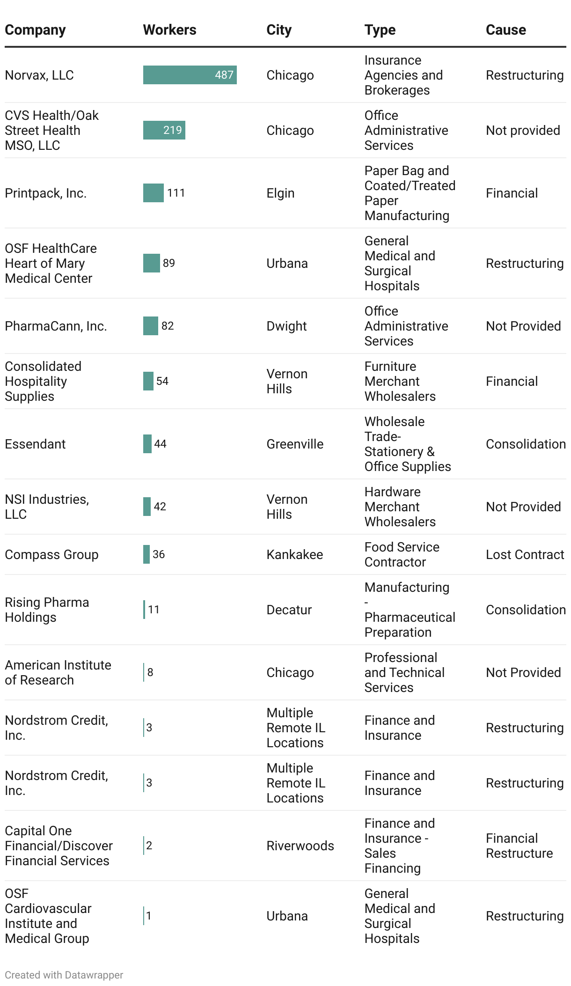Viewport: 571px width, 986px height.
Task: Select the Elgin city cell
Action: tap(280, 193)
